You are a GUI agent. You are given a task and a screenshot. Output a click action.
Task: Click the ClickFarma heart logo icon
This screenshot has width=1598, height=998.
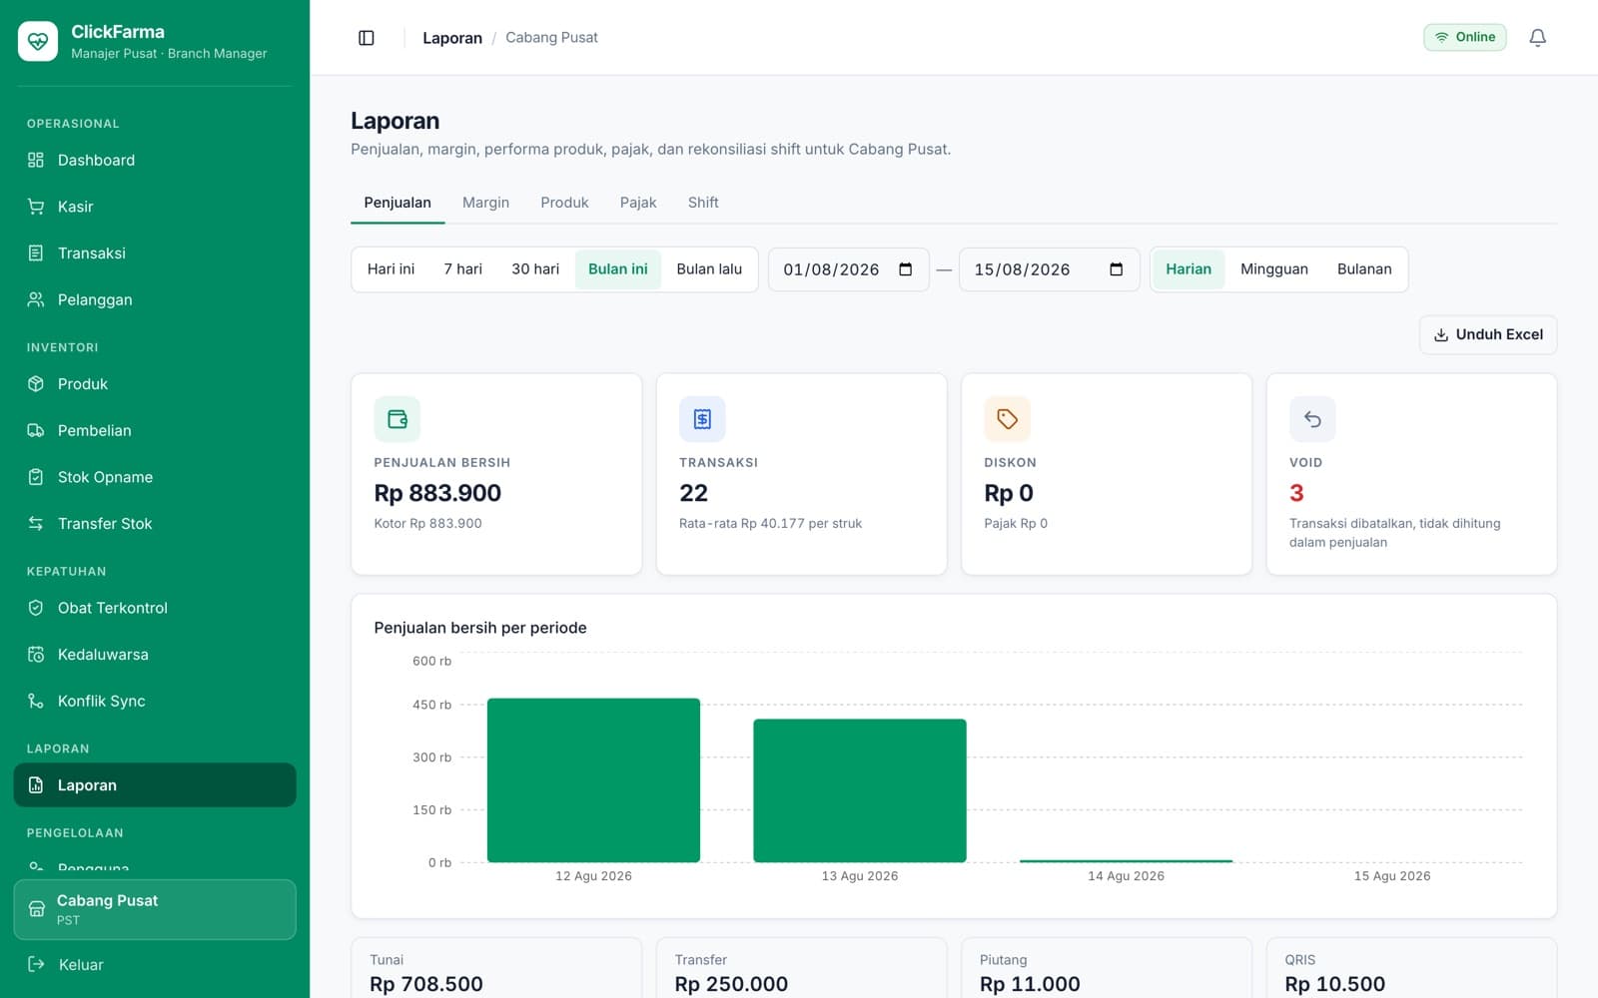tap(38, 41)
